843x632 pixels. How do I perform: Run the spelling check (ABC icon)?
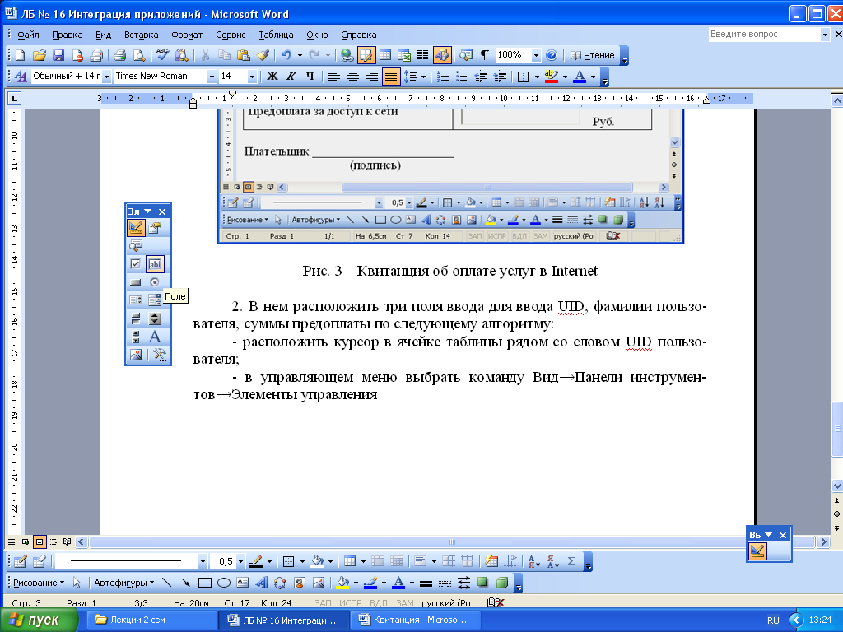[x=162, y=55]
